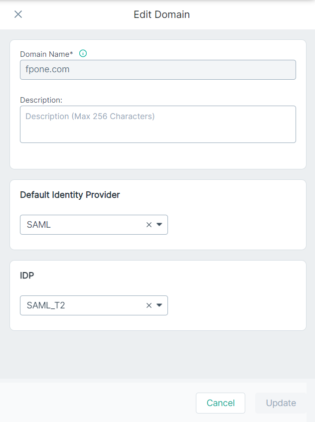Click the Edit Domain title text
Viewport: 315px width, 422px height.
click(162, 14)
